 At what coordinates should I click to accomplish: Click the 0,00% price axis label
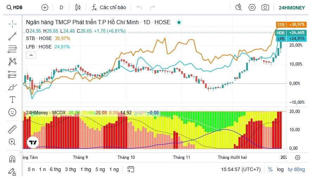pos(295,83)
